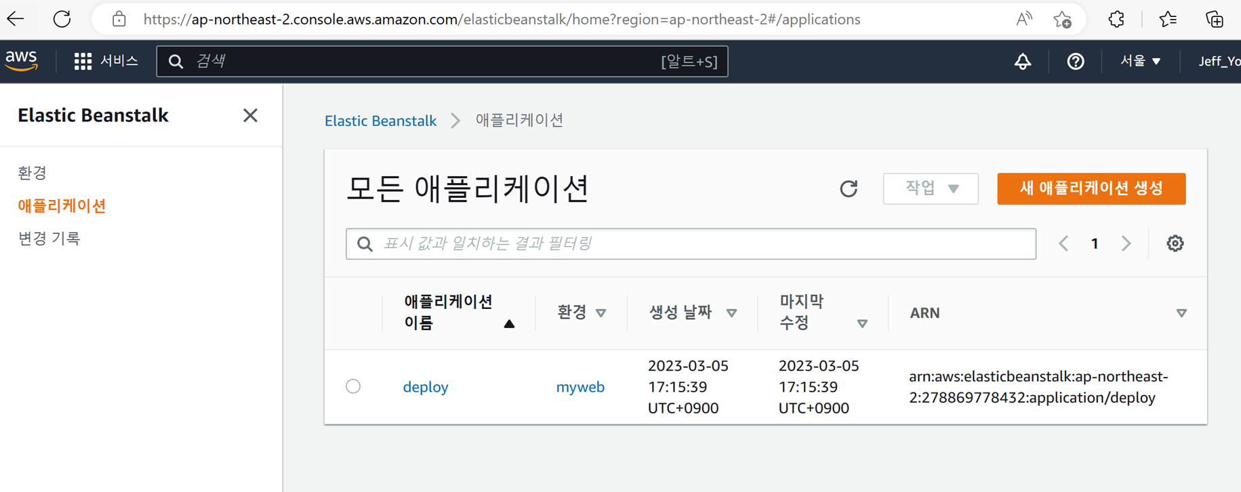1241x492 pixels.
Task: Click the deploy application ARN text
Action: click(1038, 387)
